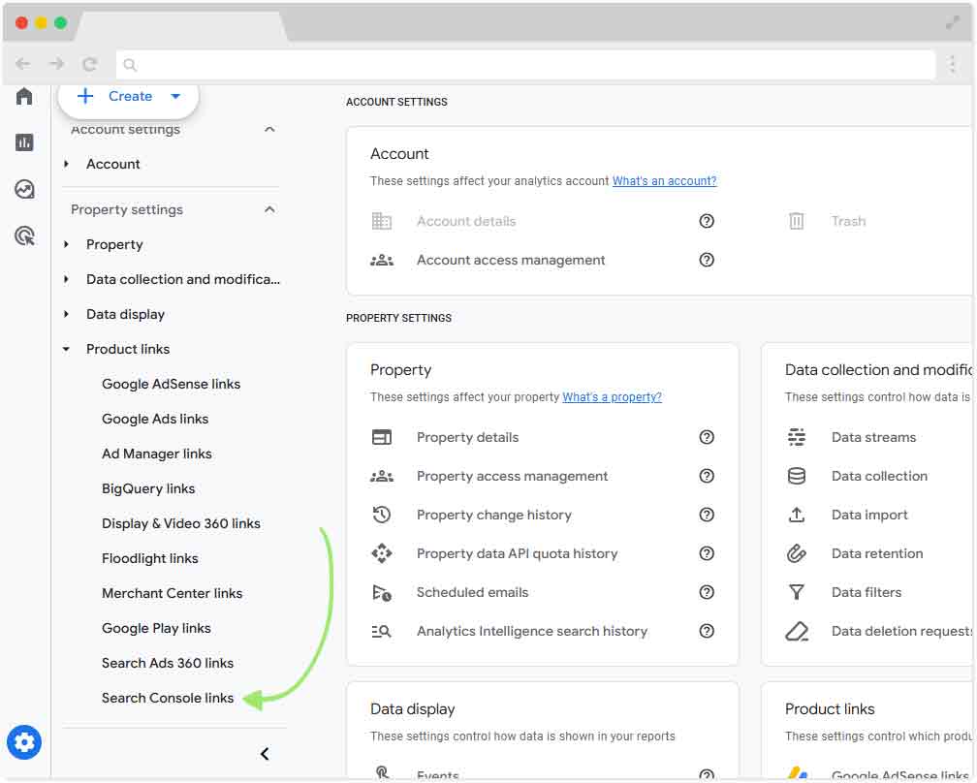Collapse the Product links tree arrow
The height and width of the screenshot is (783, 977).
[x=66, y=349]
